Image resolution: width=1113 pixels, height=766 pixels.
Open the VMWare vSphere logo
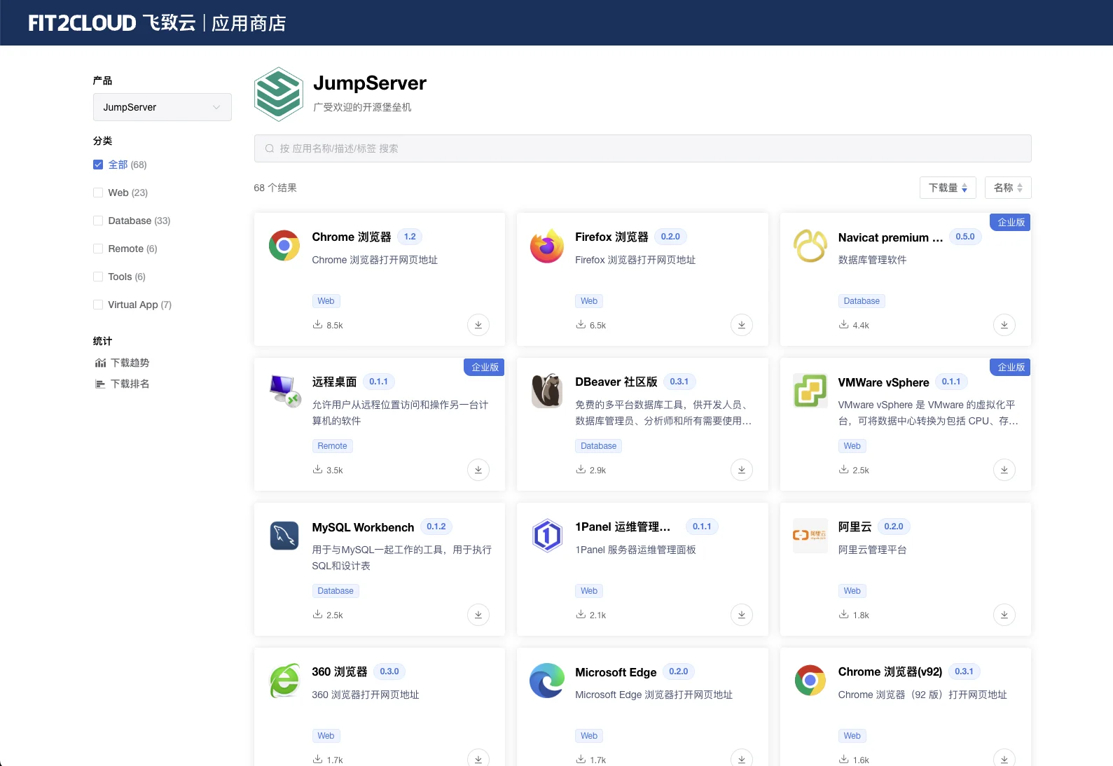(810, 391)
